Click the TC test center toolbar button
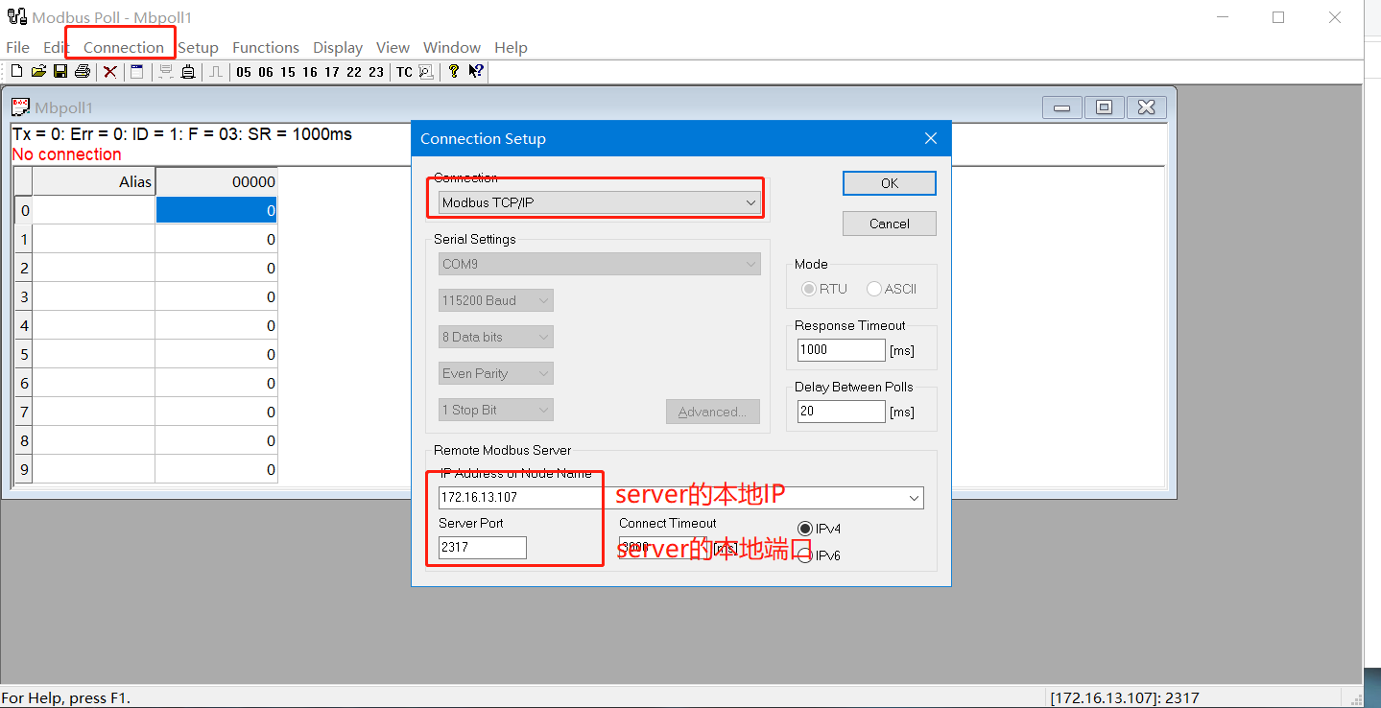 pyautogui.click(x=404, y=72)
